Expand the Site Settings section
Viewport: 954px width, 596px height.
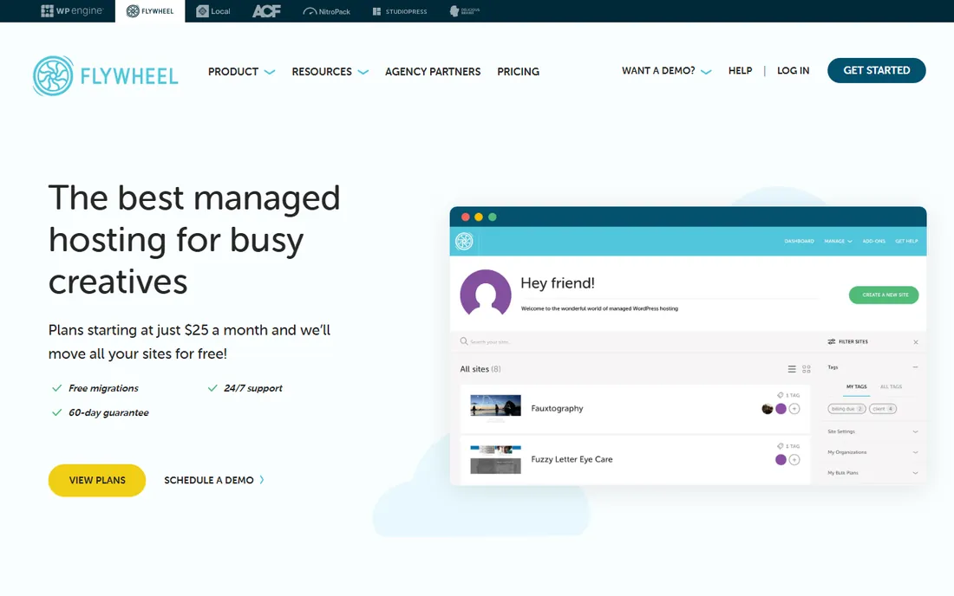coord(872,431)
